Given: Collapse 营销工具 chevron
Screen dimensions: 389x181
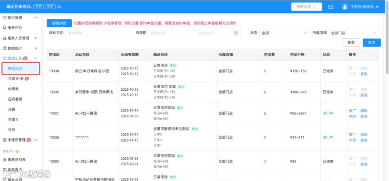Looking at the screenshot, I should pos(35,58).
